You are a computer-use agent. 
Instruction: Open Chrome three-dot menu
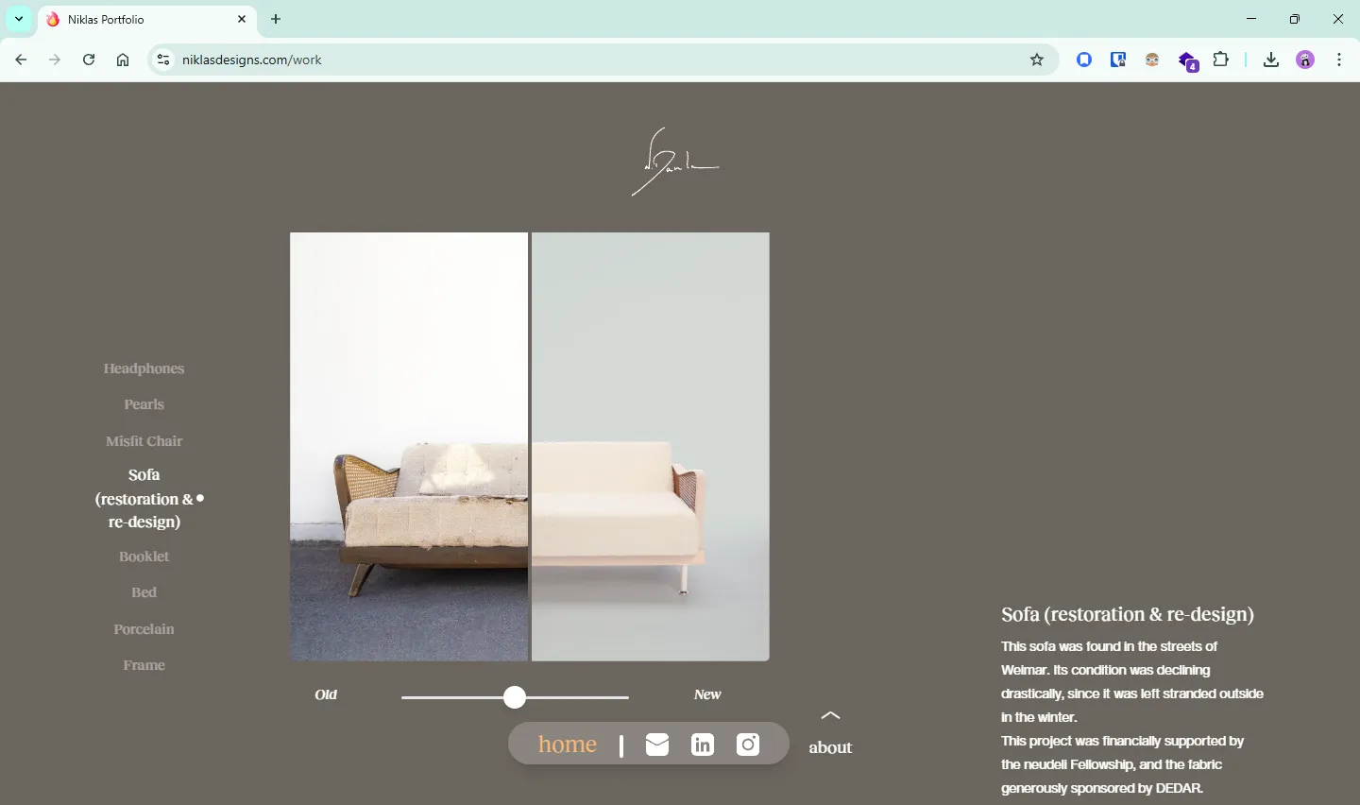[x=1339, y=60]
